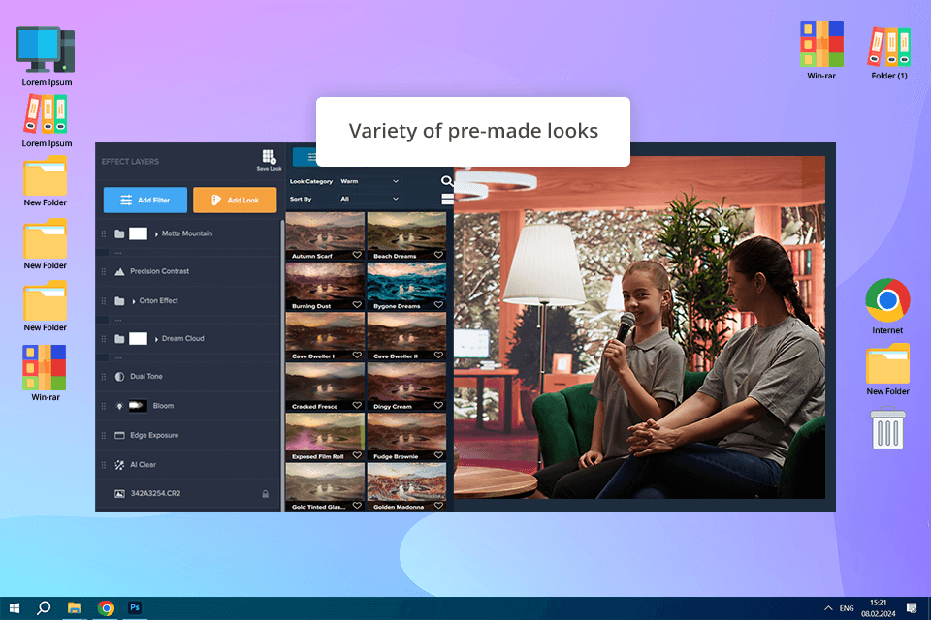Click the blue looks panel tab
The height and width of the screenshot is (620, 931).
click(x=305, y=157)
